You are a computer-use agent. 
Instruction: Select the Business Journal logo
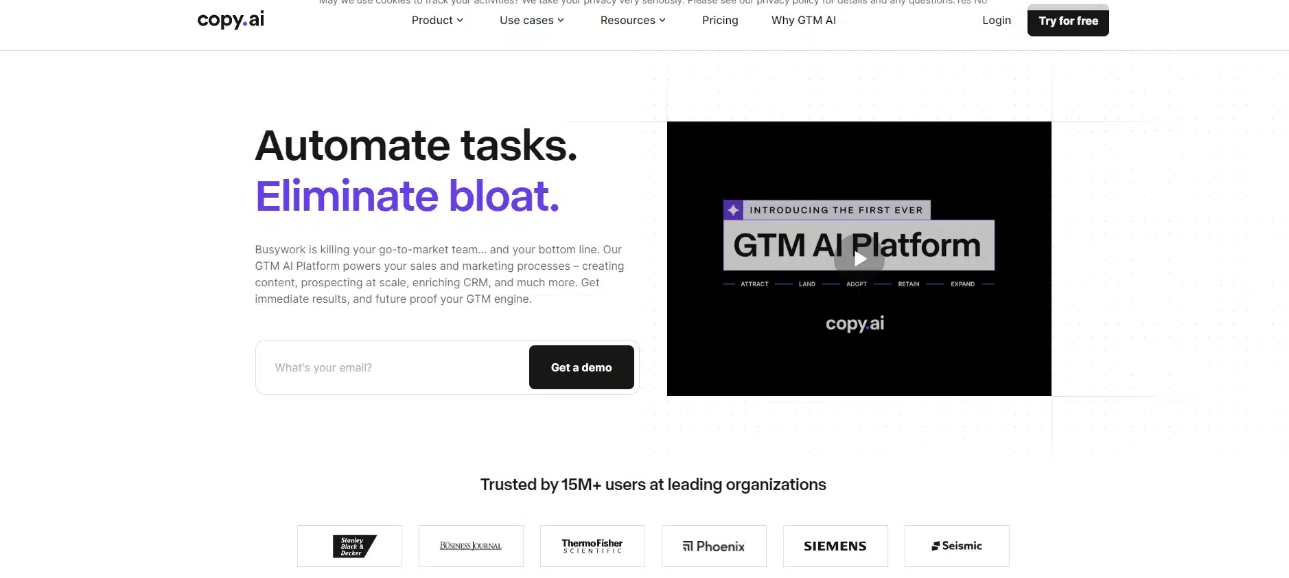tap(471, 546)
